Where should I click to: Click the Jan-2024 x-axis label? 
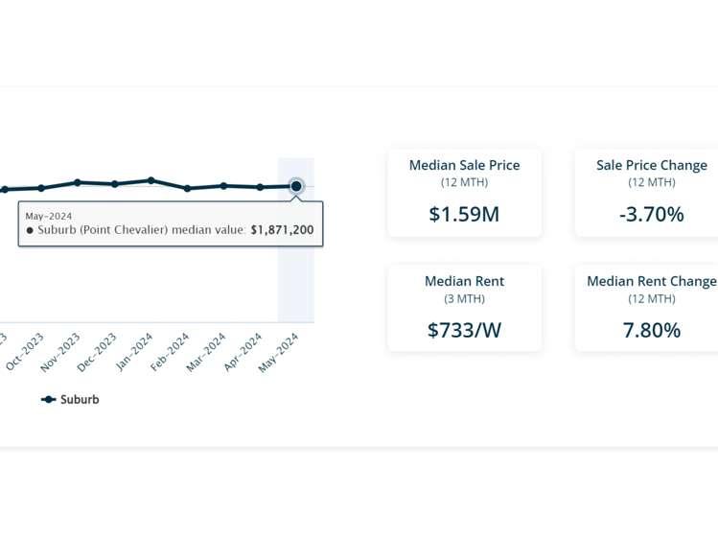tap(135, 352)
